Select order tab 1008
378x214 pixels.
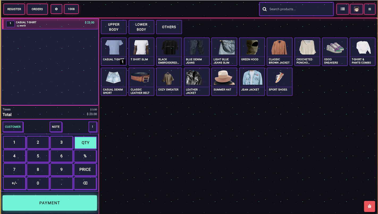[x=71, y=9]
